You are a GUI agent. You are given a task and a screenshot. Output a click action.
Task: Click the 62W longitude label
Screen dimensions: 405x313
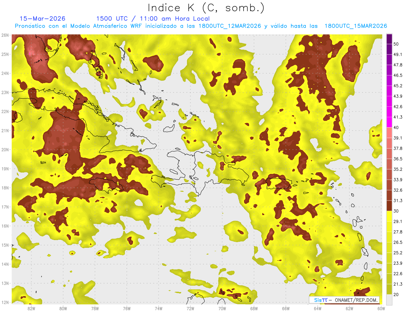(x=349, y=308)
